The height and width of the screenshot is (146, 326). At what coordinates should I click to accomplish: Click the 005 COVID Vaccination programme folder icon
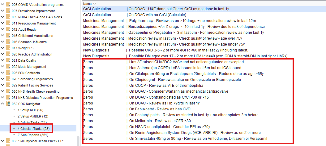pyautogui.click(x=7, y=5)
